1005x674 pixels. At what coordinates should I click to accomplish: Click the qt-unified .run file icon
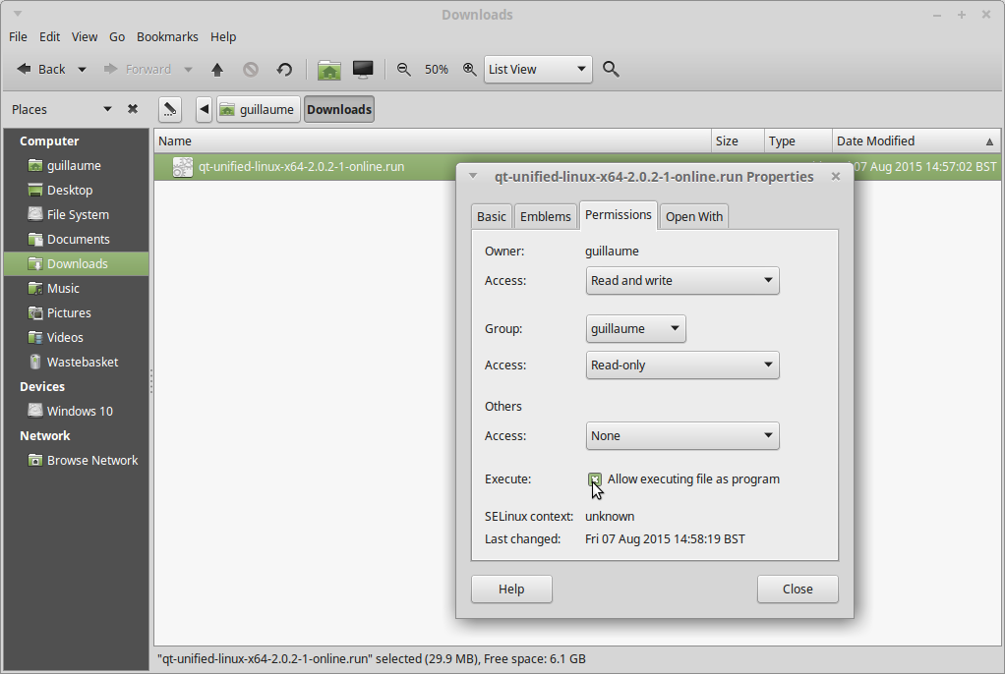coord(183,167)
